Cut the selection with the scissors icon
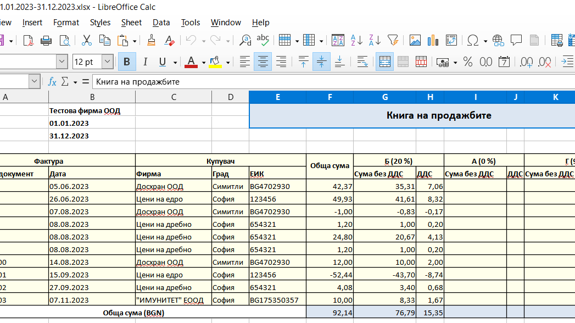575x323 pixels. tap(87, 40)
